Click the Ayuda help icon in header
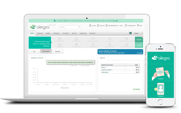This screenshot has width=181, height=113. (90, 25)
